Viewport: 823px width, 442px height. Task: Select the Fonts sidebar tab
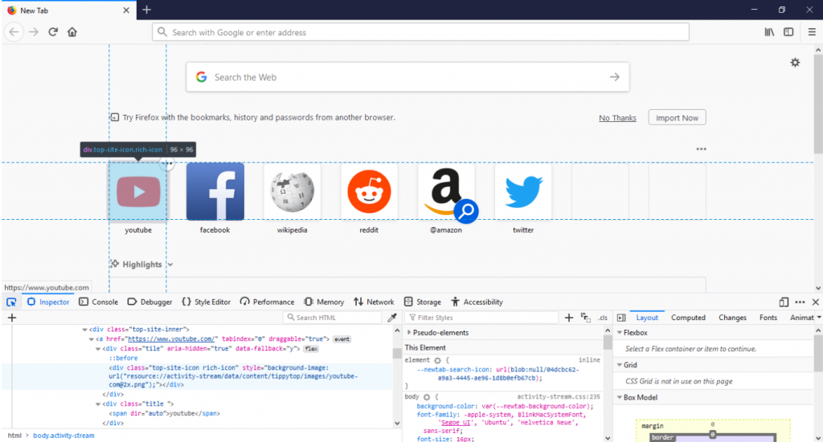(x=768, y=318)
